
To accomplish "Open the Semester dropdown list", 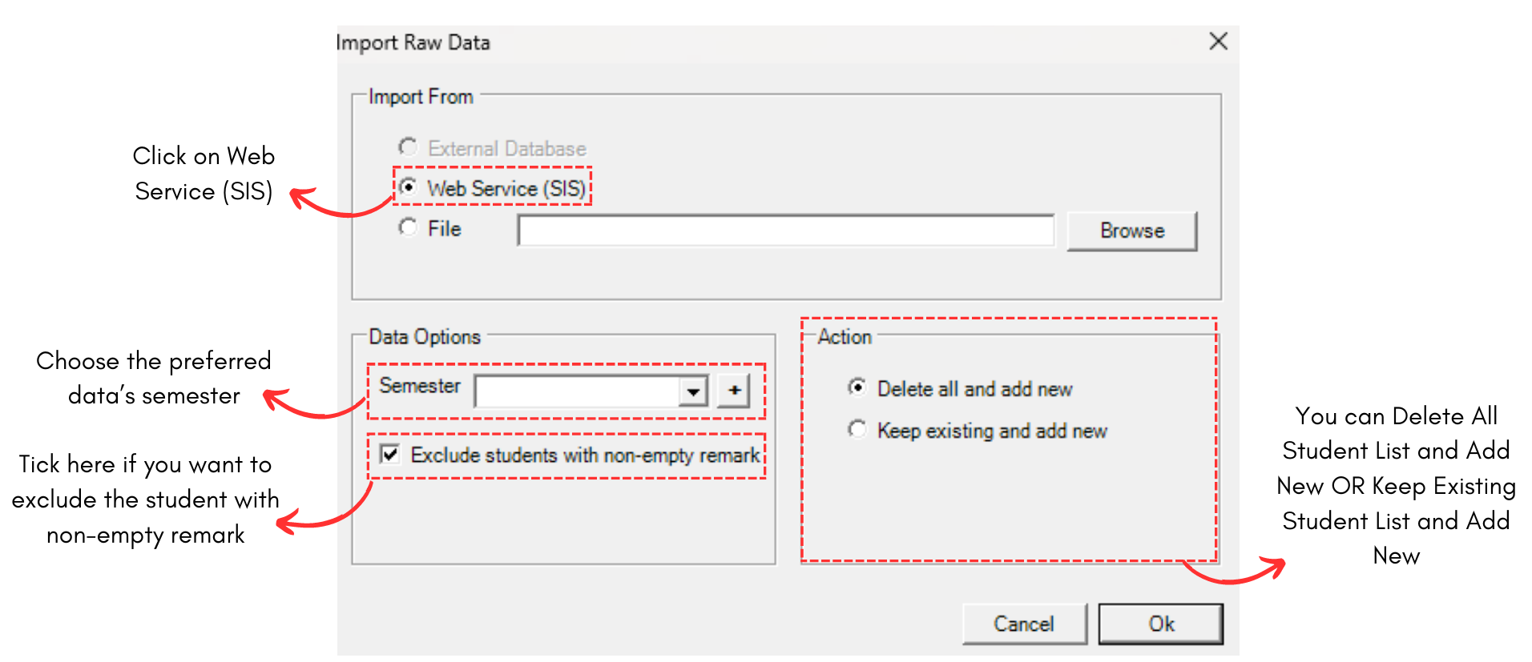I will (691, 391).
